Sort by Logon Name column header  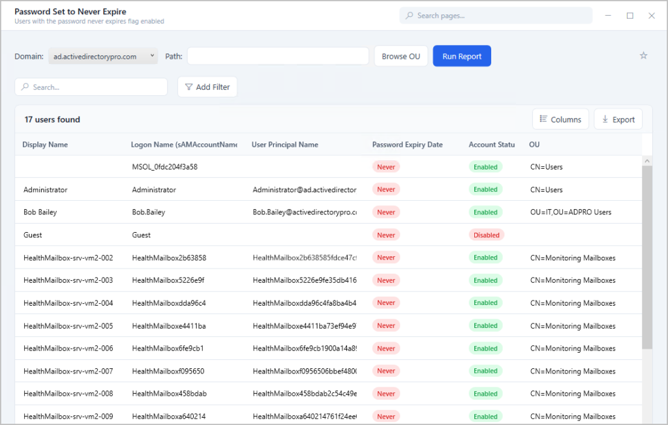[184, 145]
